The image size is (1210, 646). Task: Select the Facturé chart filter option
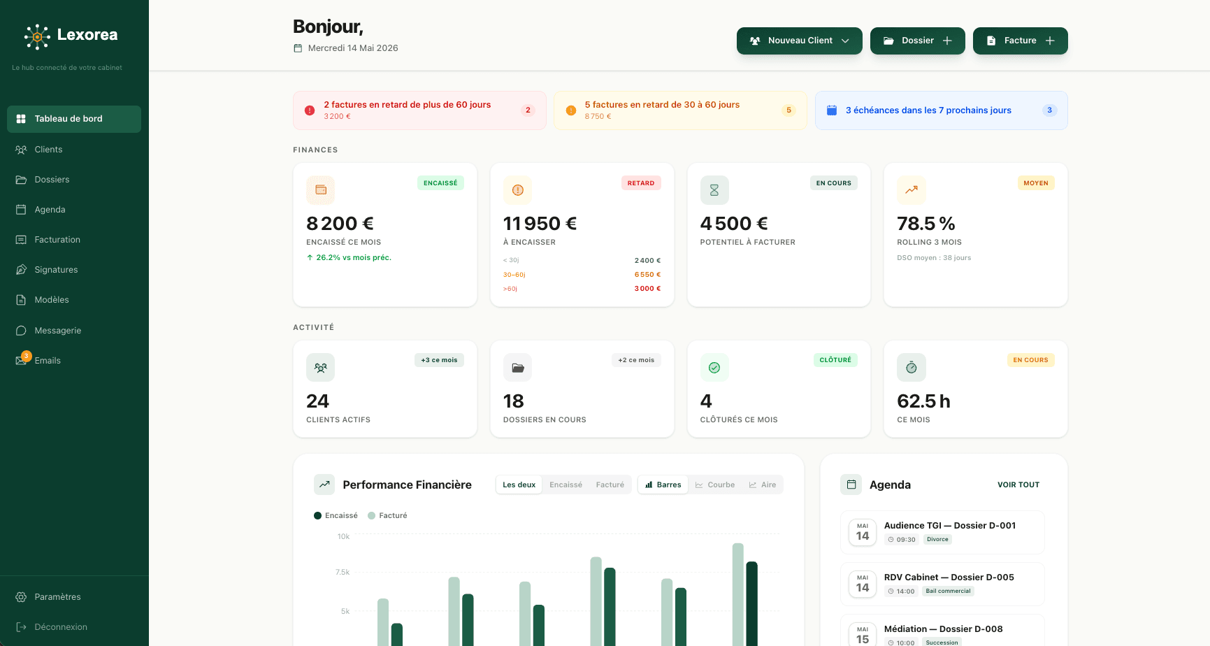[610, 485]
